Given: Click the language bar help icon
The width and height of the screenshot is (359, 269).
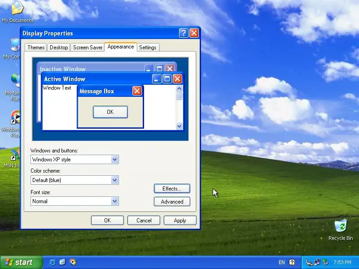Looking at the screenshot, I should pos(292,262).
